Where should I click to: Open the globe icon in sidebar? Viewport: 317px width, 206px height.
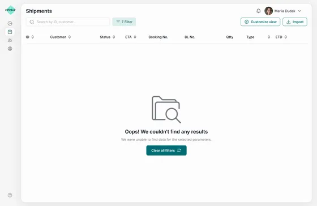click(x=10, y=49)
